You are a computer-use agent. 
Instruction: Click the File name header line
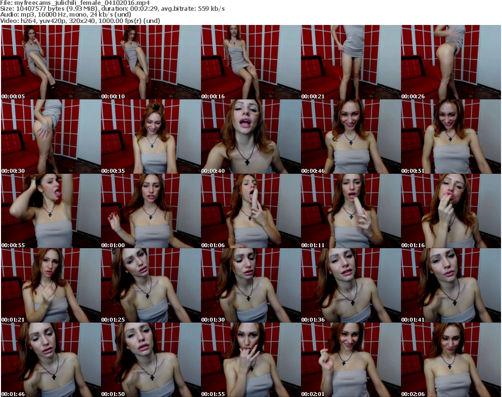75,3
